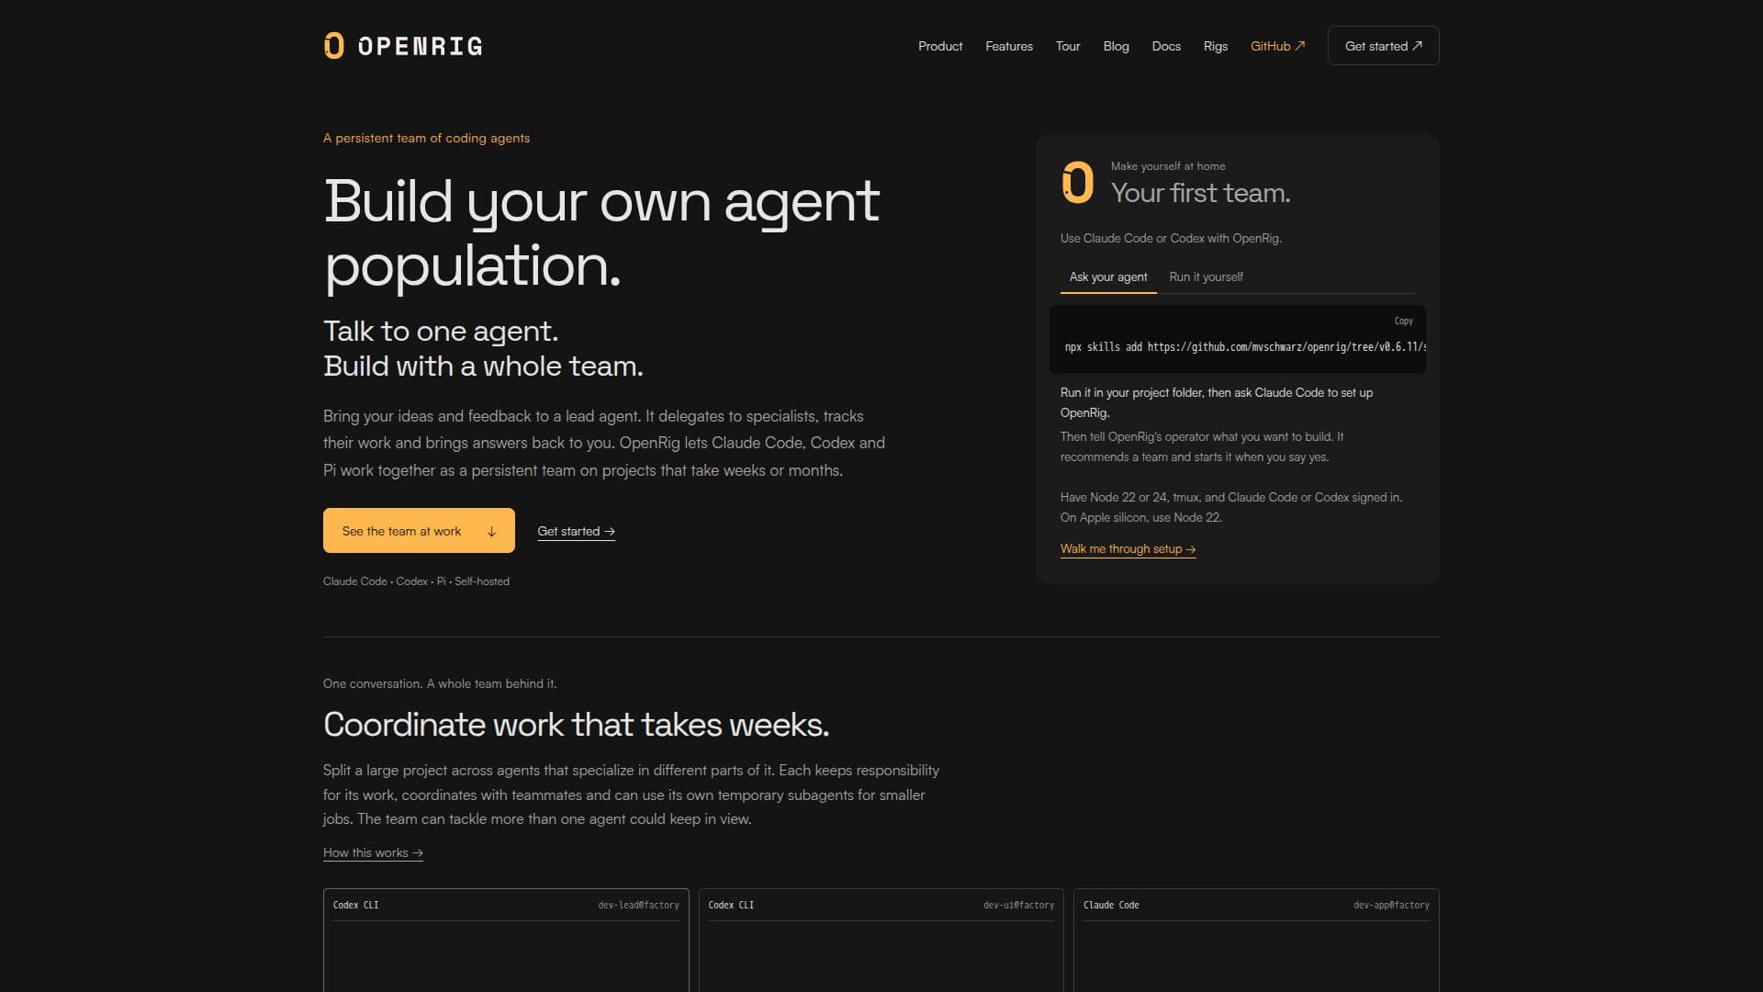Open the How this works link

coord(373,853)
